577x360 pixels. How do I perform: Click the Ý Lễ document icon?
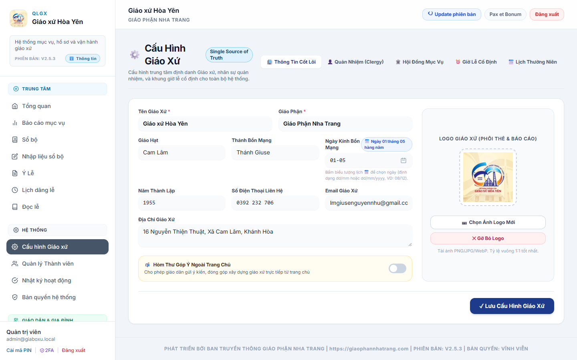coord(15,173)
